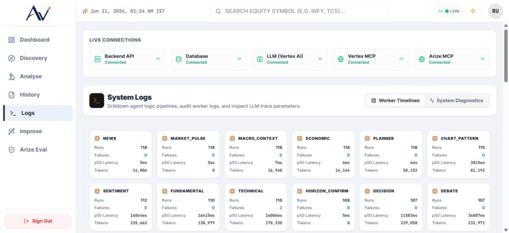The width and height of the screenshot is (509, 233).
Task: Click the CHART_PATTERN chip icon
Action: coord(434,138)
